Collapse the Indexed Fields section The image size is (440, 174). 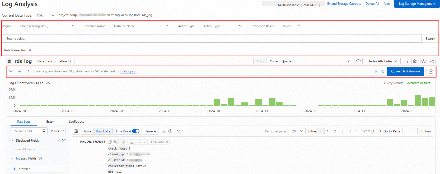pos(12,158)
